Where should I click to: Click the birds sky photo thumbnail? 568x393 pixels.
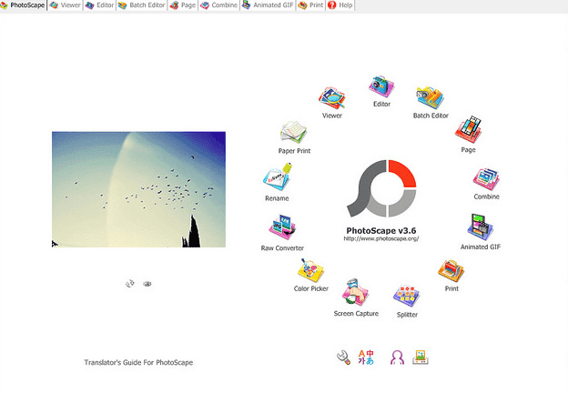click(138, 189)
